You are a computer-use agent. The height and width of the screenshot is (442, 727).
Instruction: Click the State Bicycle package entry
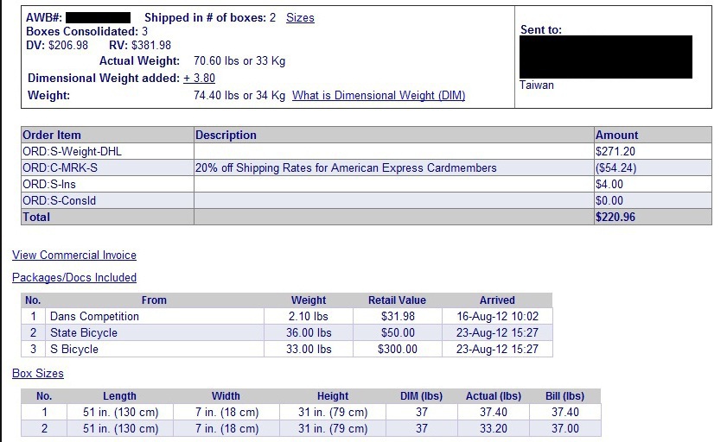coord(84,333)
